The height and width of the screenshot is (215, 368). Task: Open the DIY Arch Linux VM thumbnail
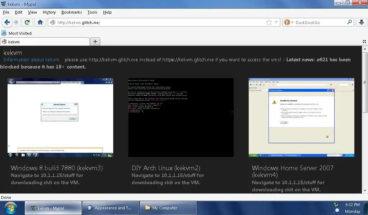[181, 118]
